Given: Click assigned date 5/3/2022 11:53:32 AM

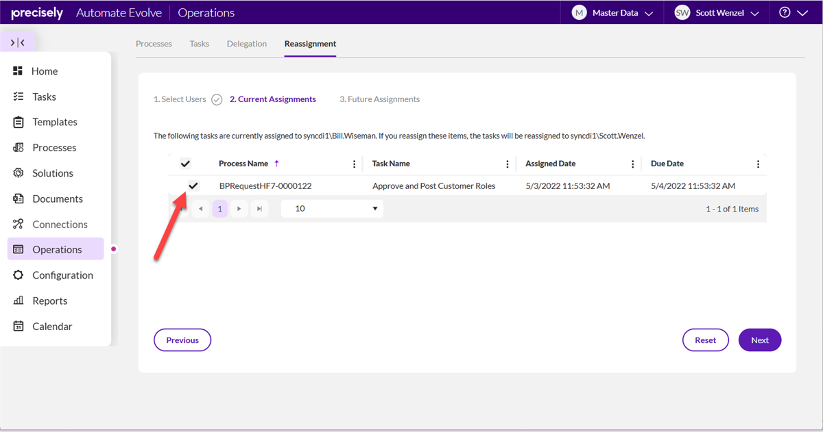Looking at the screenshot, I should 568,186.
